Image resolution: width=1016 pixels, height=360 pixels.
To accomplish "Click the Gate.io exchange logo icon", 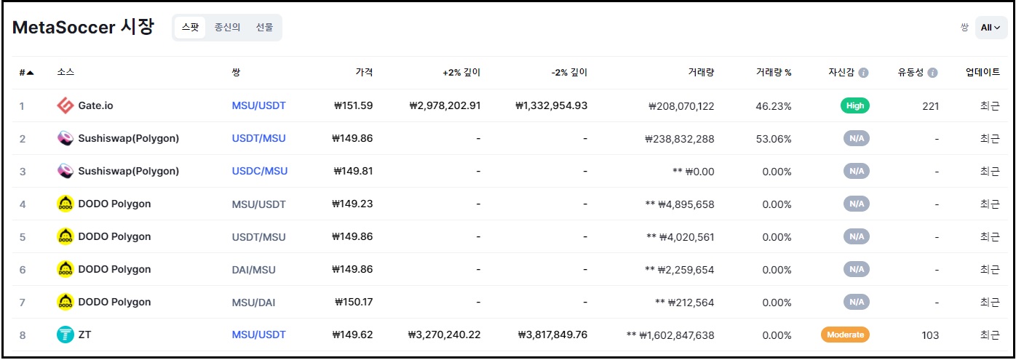I will (66, 106).
